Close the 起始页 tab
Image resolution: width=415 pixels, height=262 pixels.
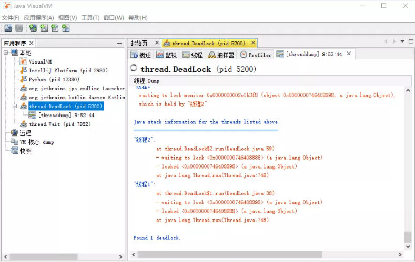click(x=157, y=43)
